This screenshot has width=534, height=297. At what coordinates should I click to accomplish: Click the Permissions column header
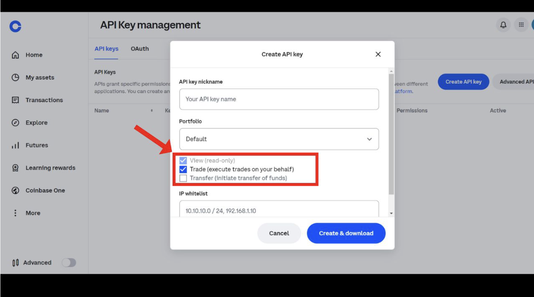tap(412, 110)
